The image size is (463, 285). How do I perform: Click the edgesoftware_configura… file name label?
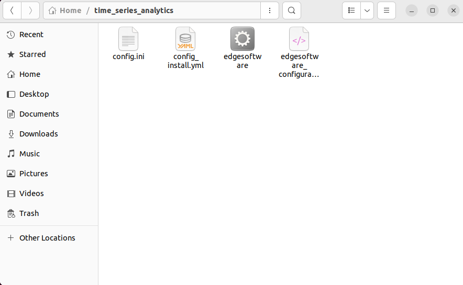point(299,65)
